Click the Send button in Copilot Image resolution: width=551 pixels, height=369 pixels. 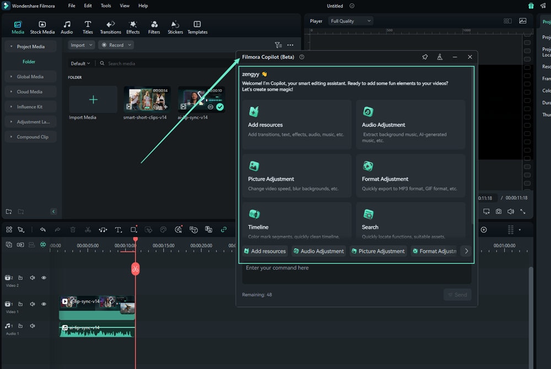coord(457,295)
